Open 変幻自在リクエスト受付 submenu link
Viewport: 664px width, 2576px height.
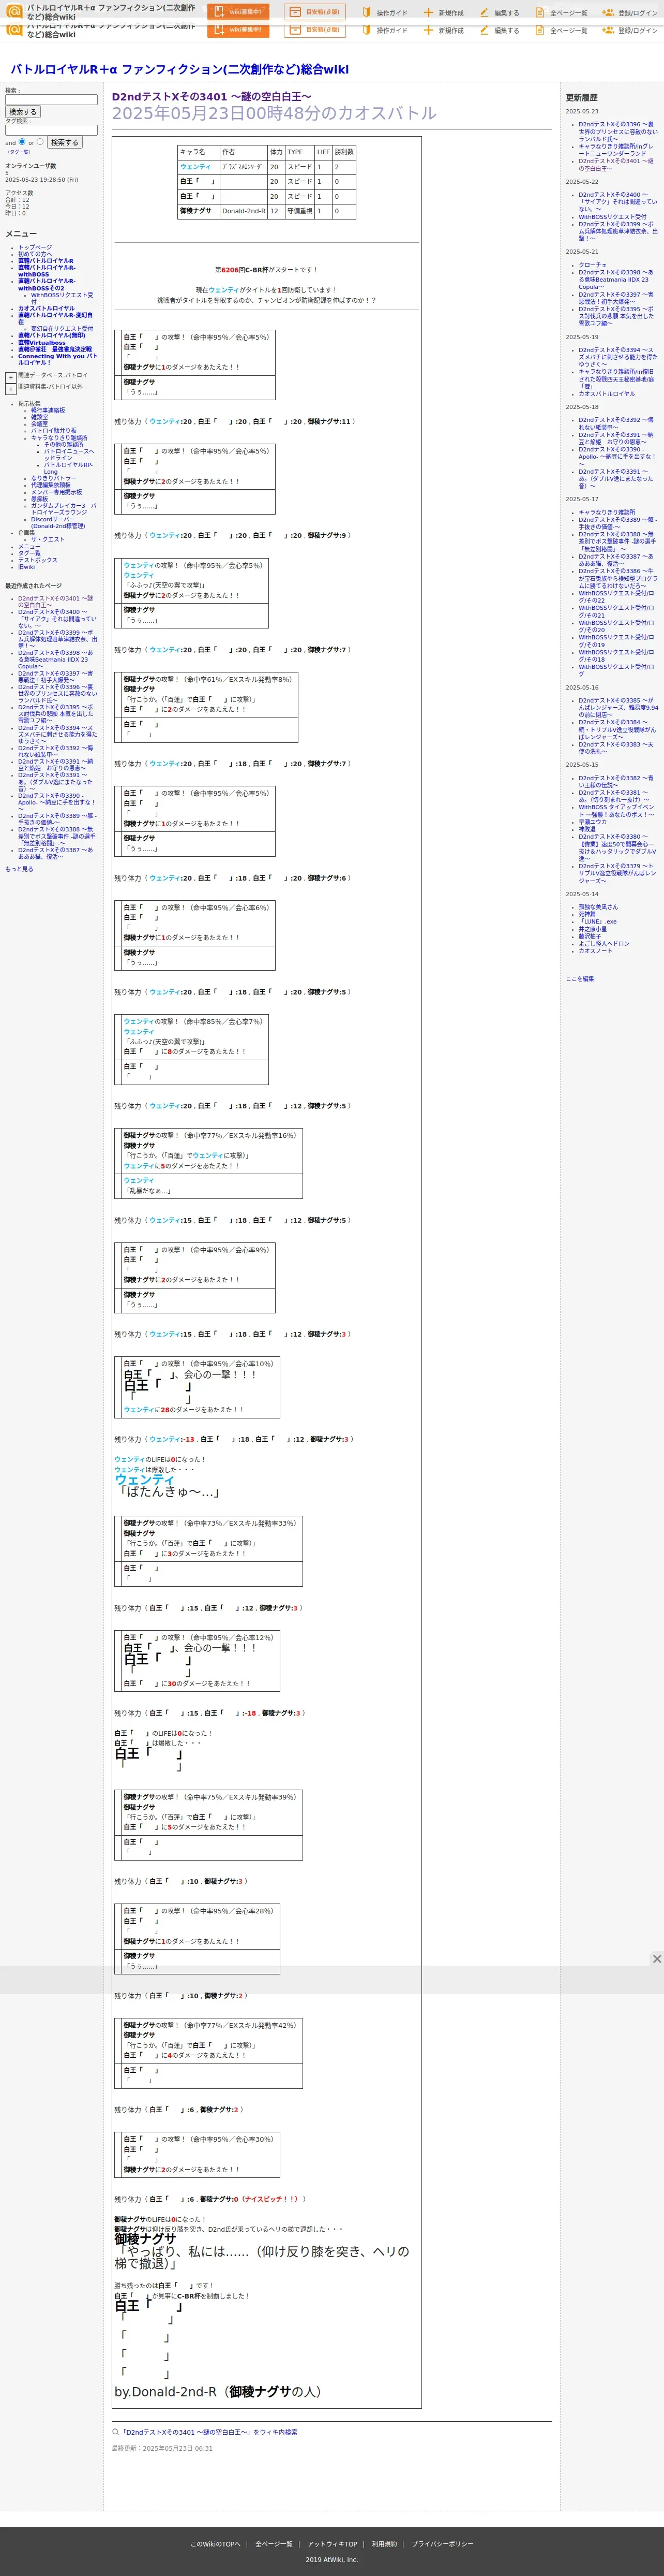point(62,328)
